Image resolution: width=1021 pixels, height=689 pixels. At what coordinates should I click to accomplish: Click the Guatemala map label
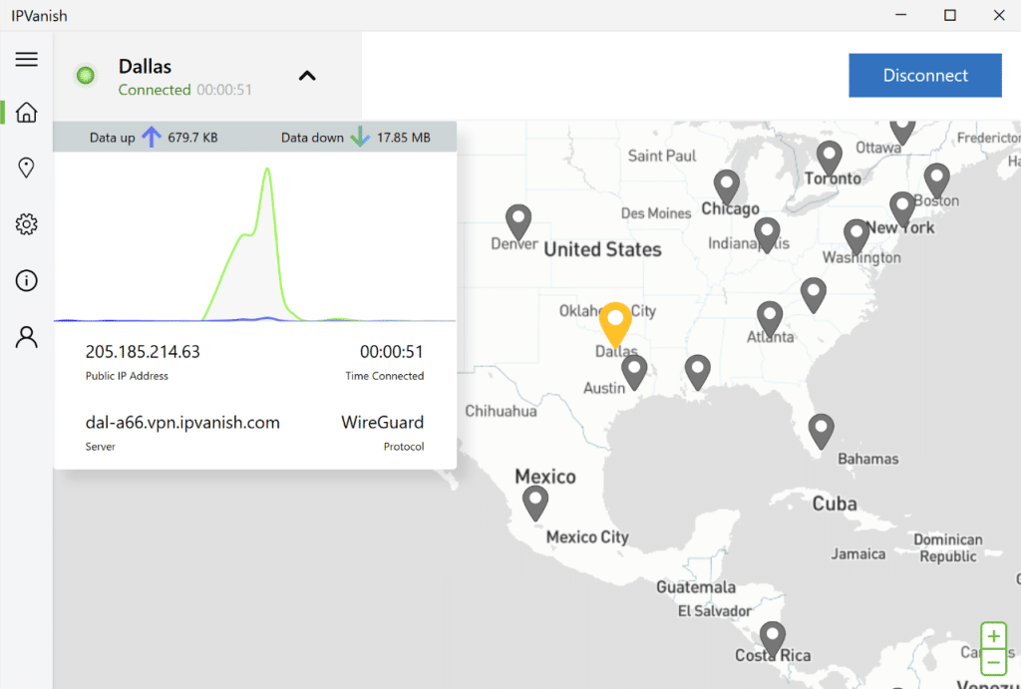pos(695,587)
